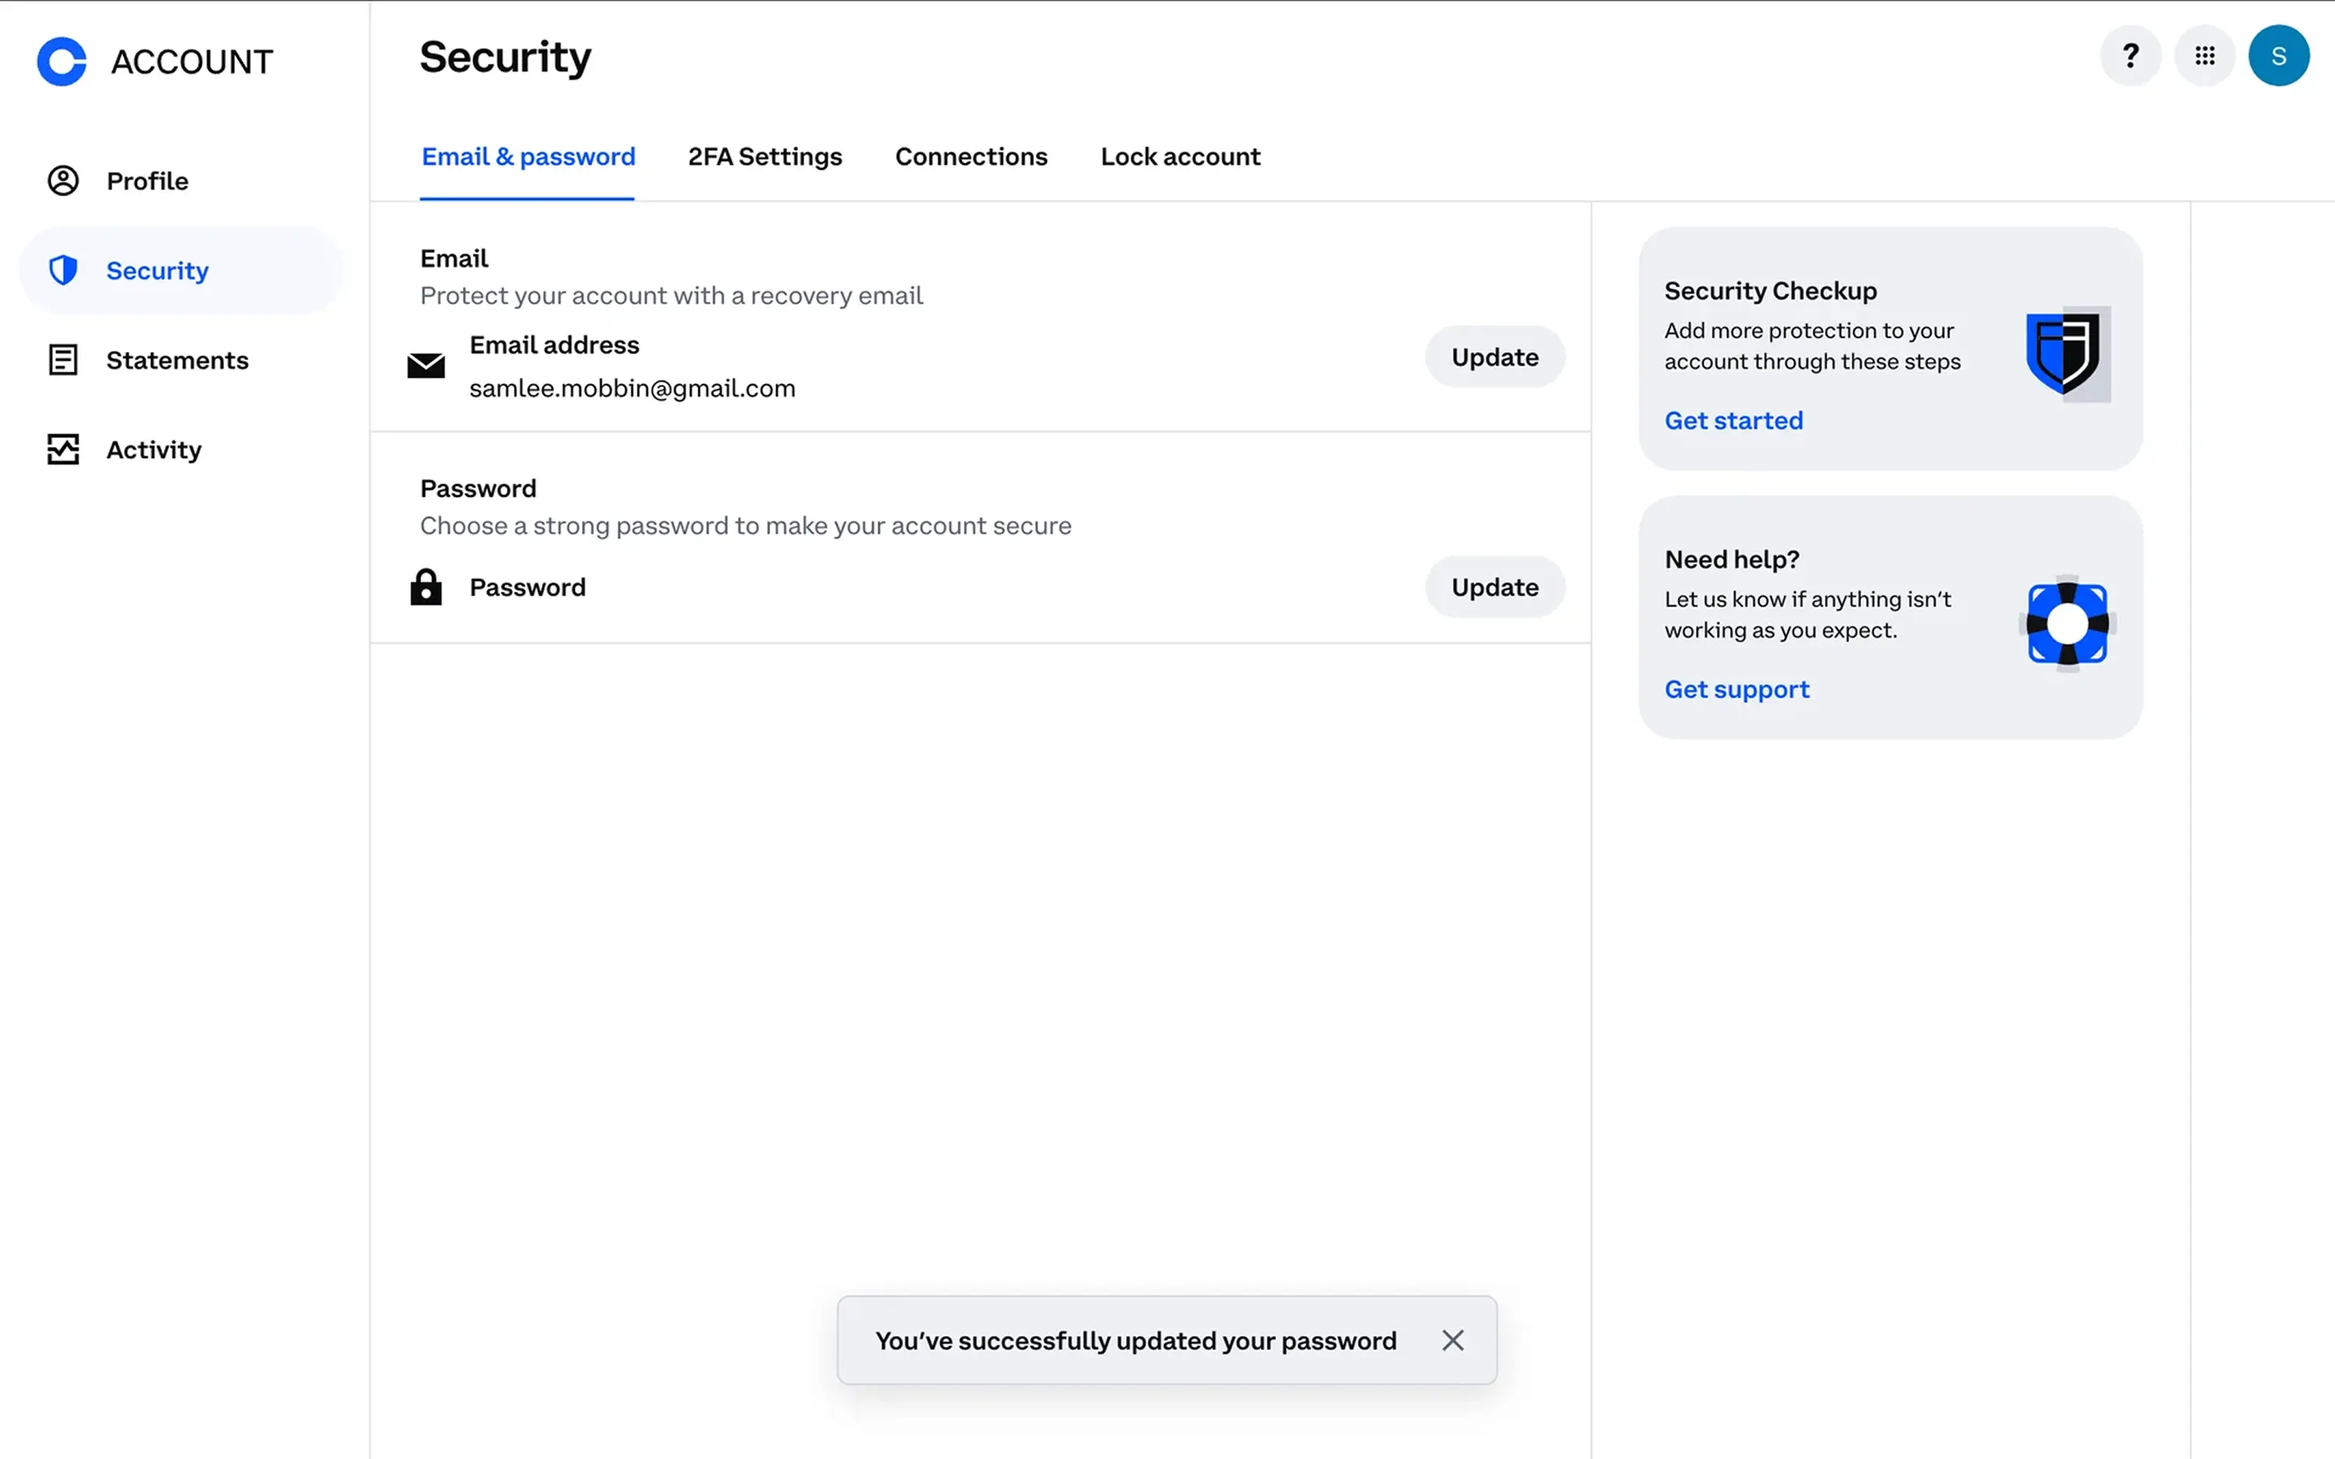The height and width of the screenshot is (1459, 2335).
Task: Open Statements from the sidebar
Action: 177,360
